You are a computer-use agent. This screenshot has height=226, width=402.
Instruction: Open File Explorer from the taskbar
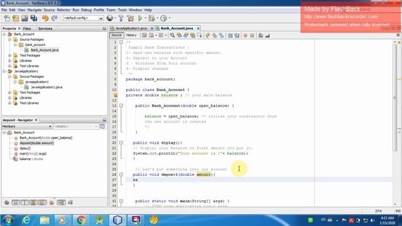point(45,220)
